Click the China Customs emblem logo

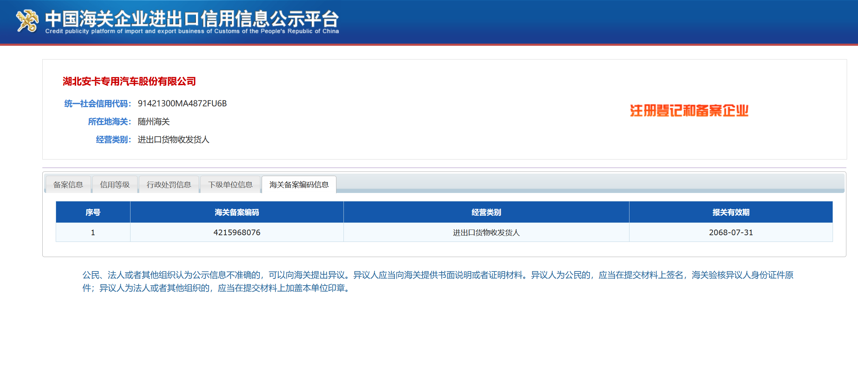27,21
